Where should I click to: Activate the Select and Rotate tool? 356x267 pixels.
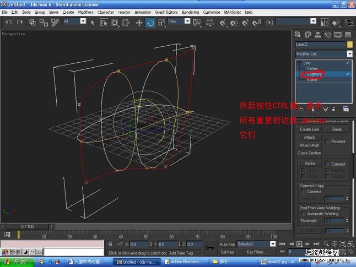[x=150, y=23]
